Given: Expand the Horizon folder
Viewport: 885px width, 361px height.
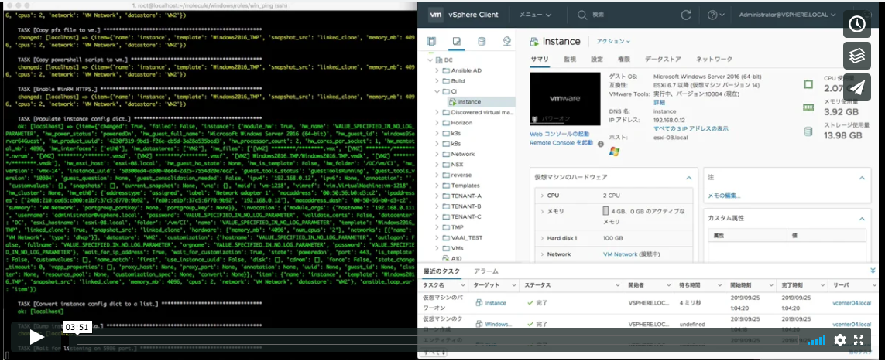Looking at the screenshot, I should [437, 122].
